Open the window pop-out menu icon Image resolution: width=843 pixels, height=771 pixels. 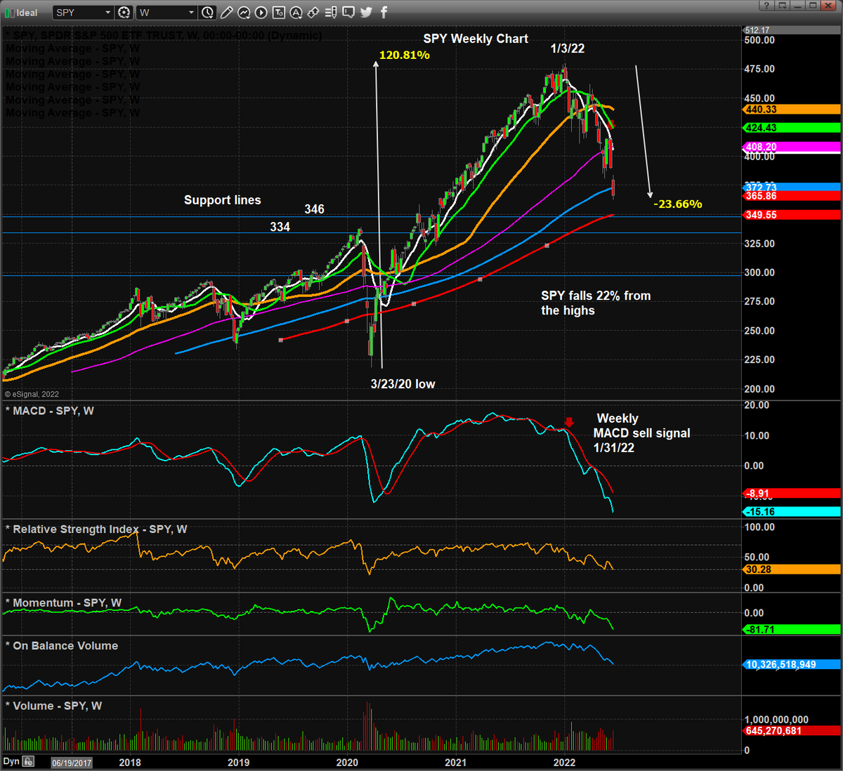[x=782, y=6]
